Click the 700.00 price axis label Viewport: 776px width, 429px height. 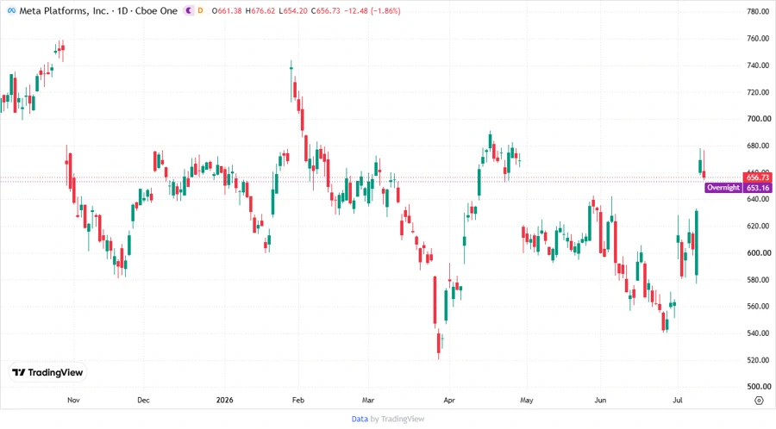(x=758, y=119)
